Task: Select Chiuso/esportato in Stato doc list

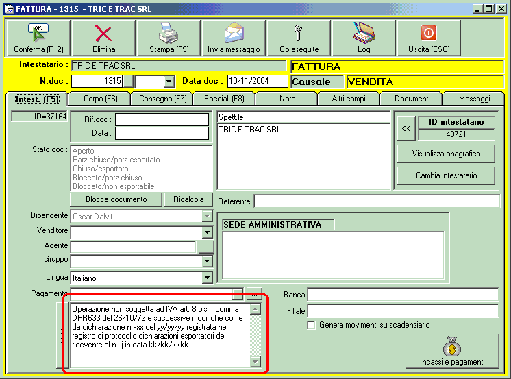Action: [x=101, y=169]
